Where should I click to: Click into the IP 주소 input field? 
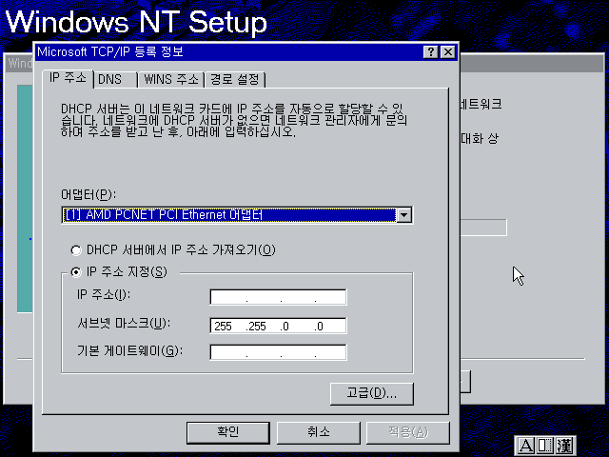tap(278, 297)
